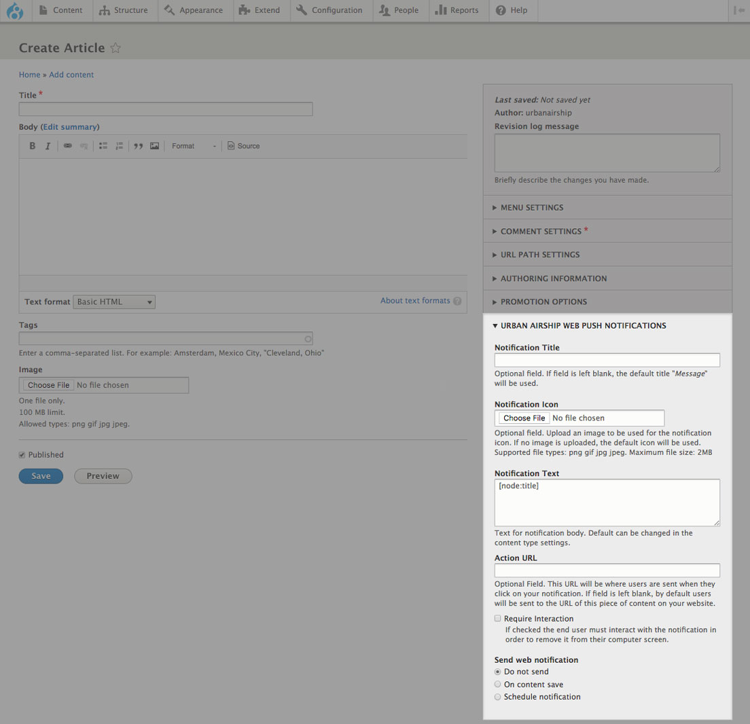Insert an image via editor toolbar
750x724 pixels.
(154, 146)
